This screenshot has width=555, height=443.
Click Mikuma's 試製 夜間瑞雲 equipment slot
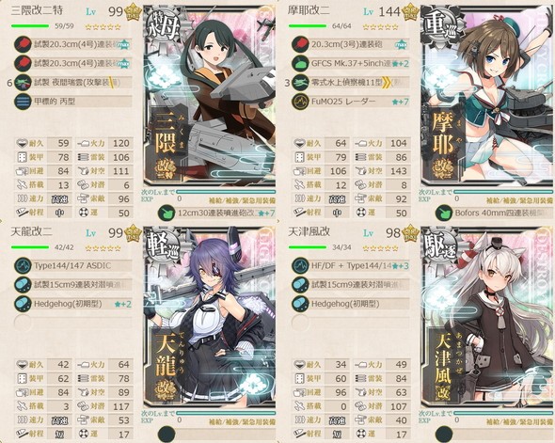[82, 83]
